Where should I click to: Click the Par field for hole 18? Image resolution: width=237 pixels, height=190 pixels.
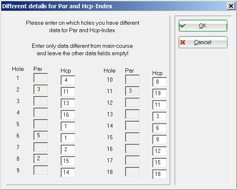(132, 172)
